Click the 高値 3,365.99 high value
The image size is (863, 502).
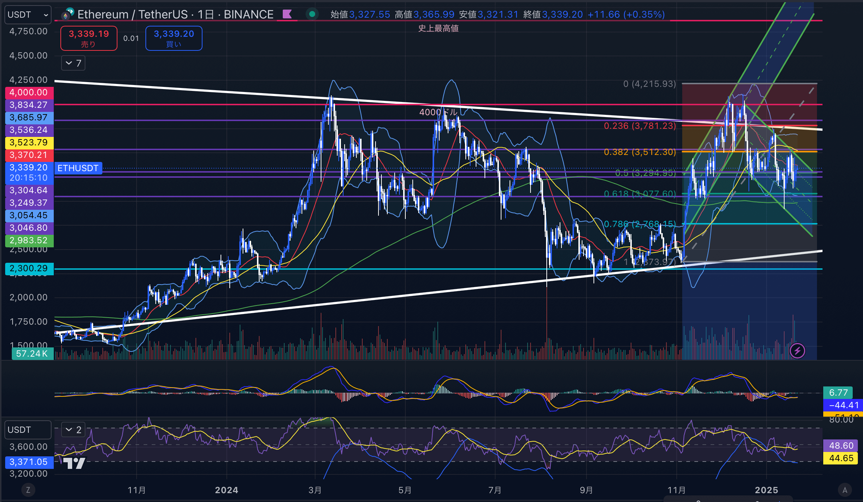tap(425, 14)
